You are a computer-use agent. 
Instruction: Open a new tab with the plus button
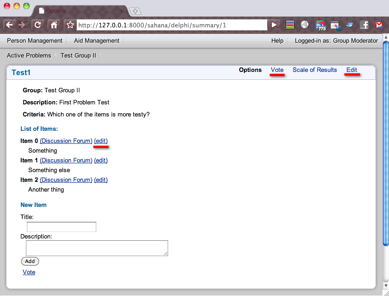(135, 11)
